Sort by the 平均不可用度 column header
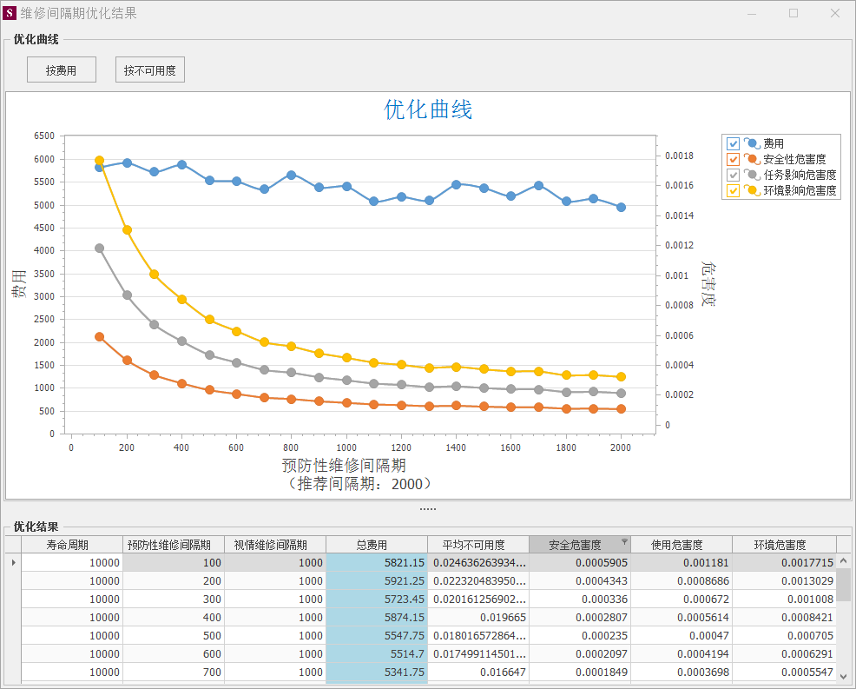This screenshot has height=689, width=856. (477, 545)
